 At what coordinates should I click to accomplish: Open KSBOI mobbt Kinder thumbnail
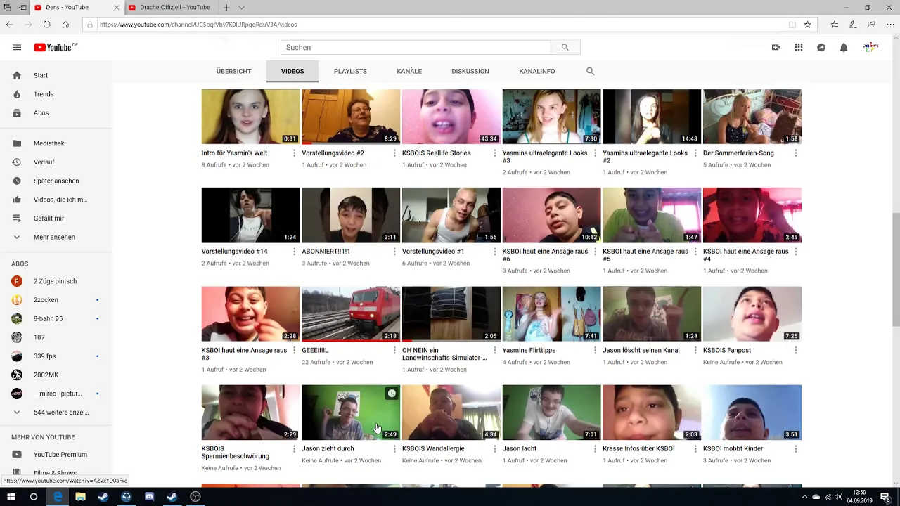pyautogui.click(x=752, y=412)
